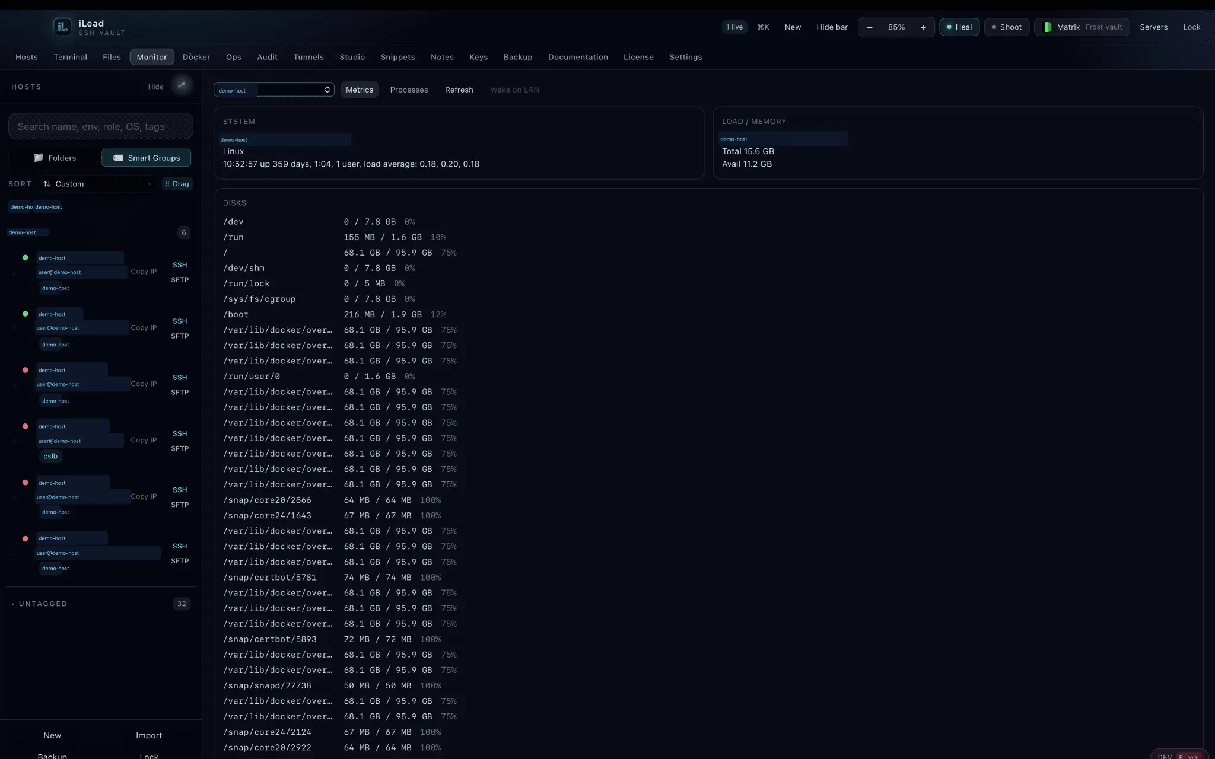Click the Untagged count badge 32
Screen dimensions: 1215x759
pos(182,604)
